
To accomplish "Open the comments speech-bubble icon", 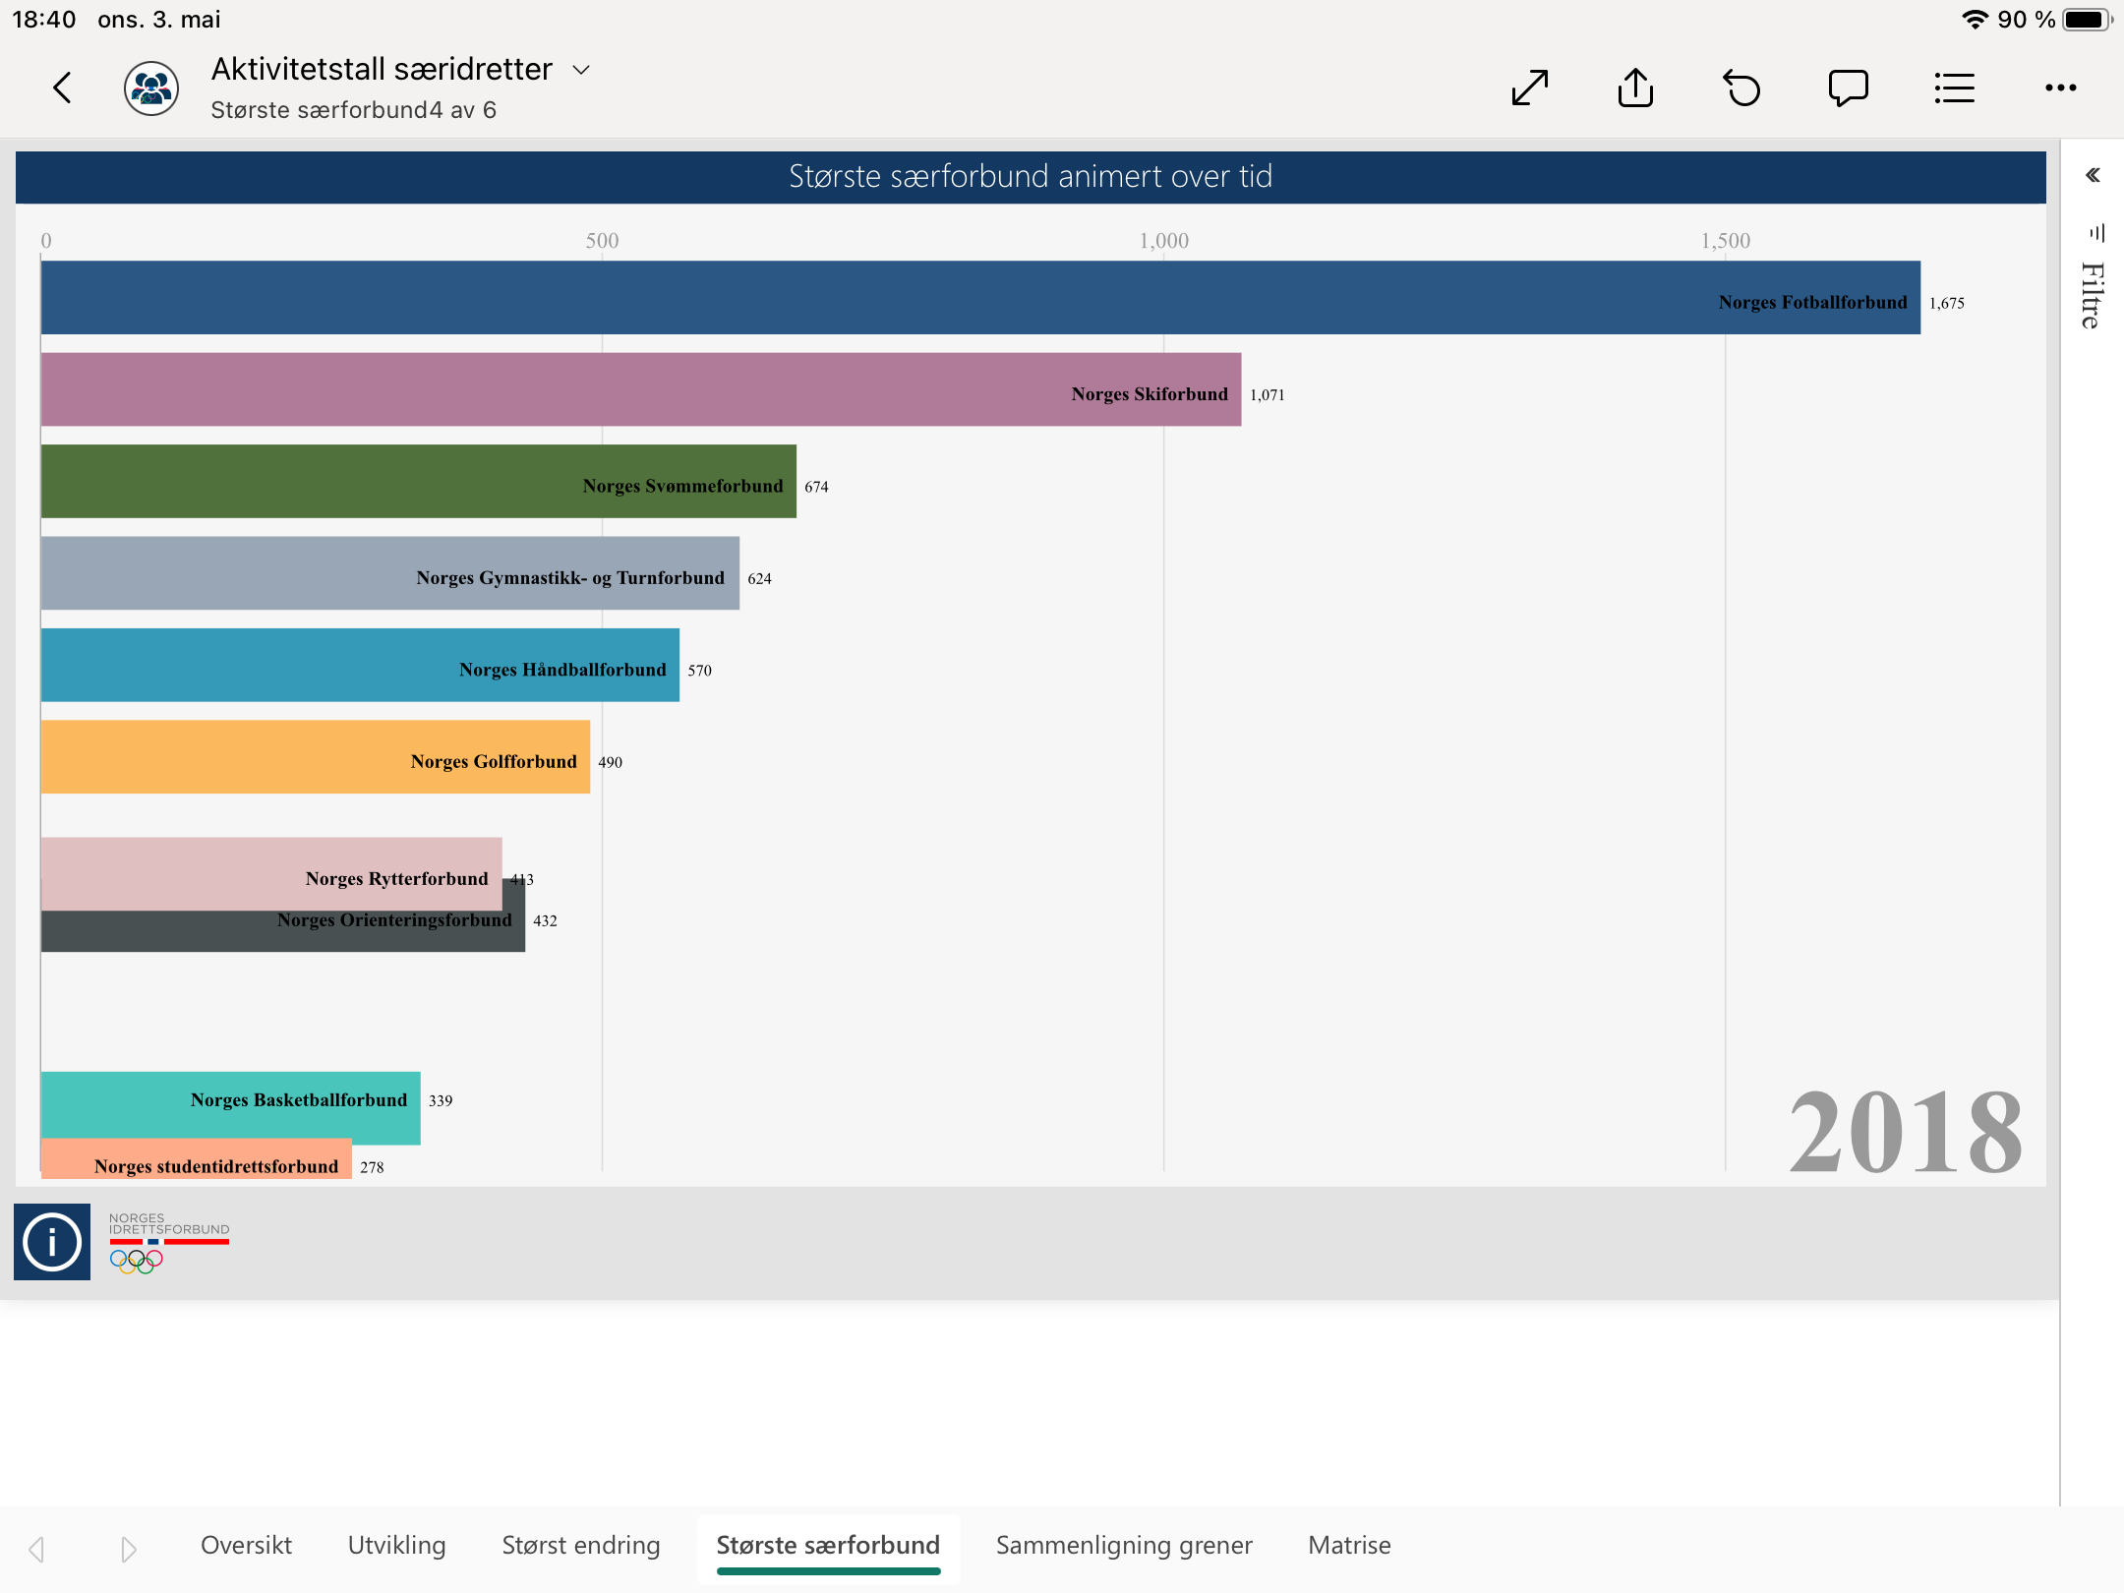I will pyautogui.click(x=1848, y=88).
